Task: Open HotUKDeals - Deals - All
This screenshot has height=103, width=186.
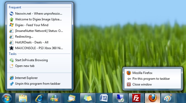Action: 39,42
